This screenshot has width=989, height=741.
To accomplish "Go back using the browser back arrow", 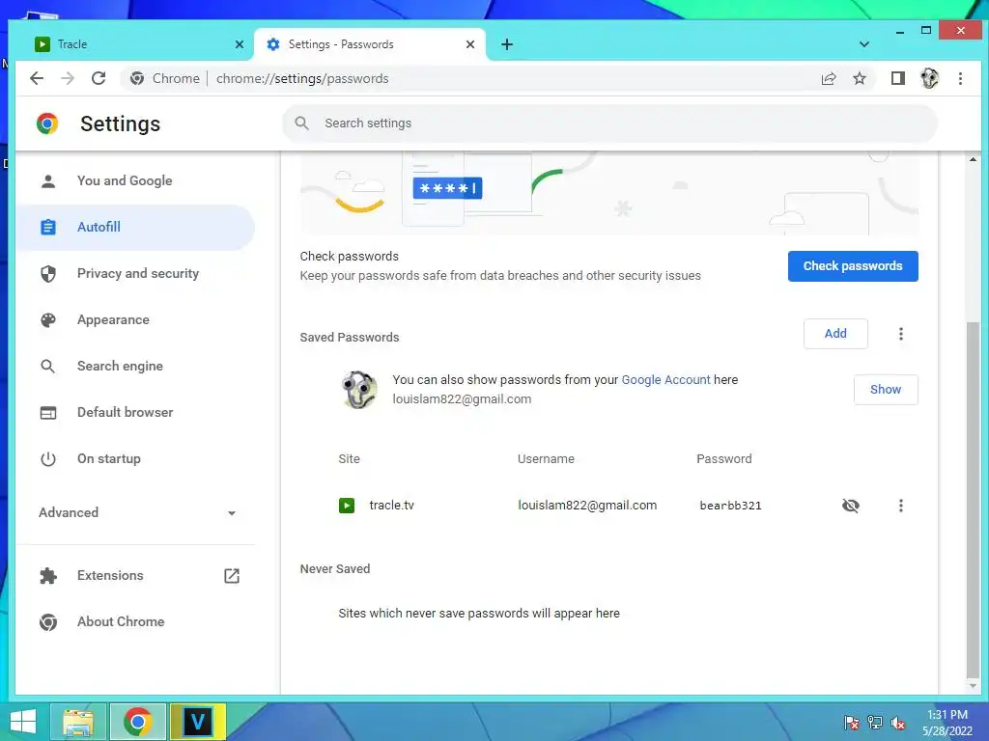I will (x=37, y=78).
